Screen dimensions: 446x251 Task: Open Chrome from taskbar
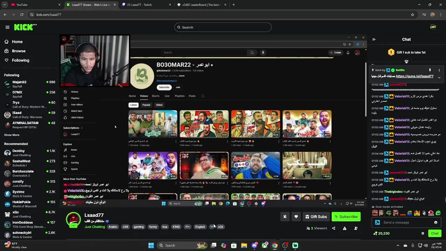275,245
